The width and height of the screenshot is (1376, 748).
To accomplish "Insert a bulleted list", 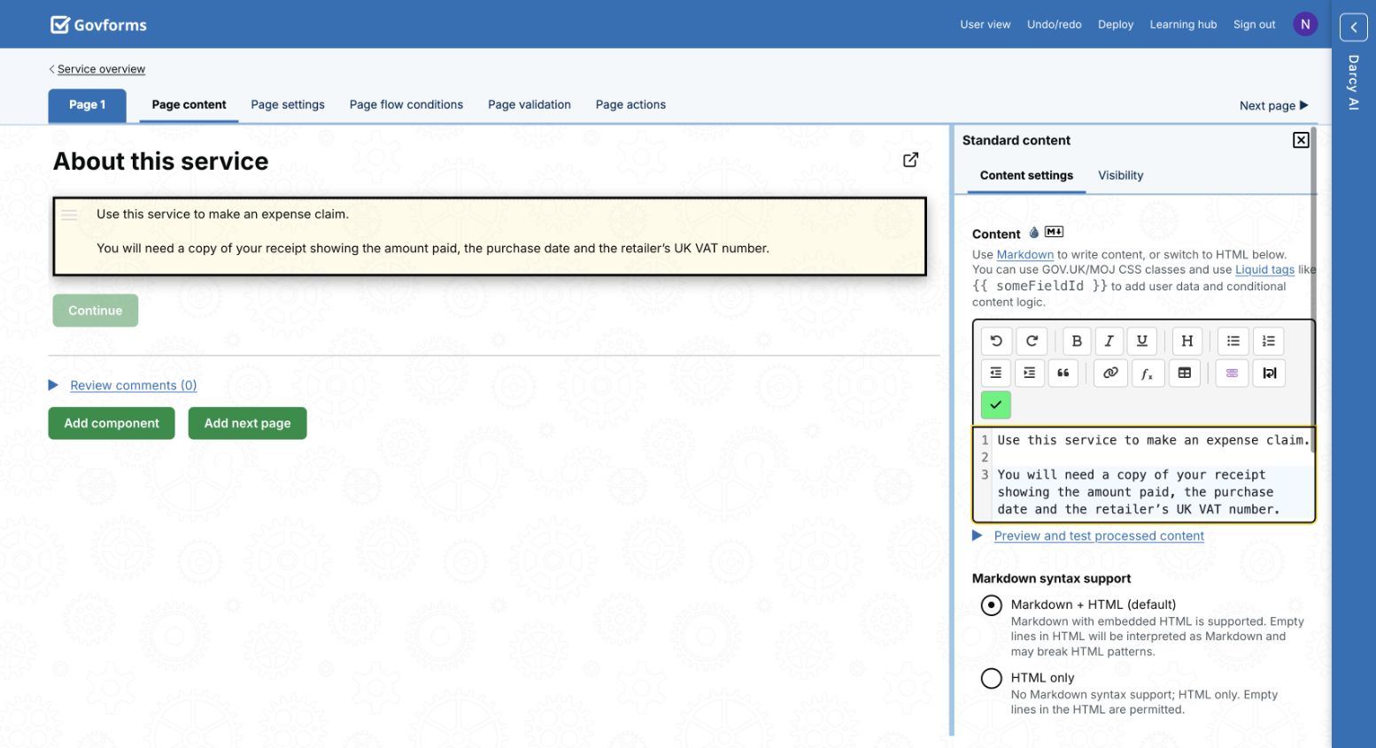I will click(1233, 341).
